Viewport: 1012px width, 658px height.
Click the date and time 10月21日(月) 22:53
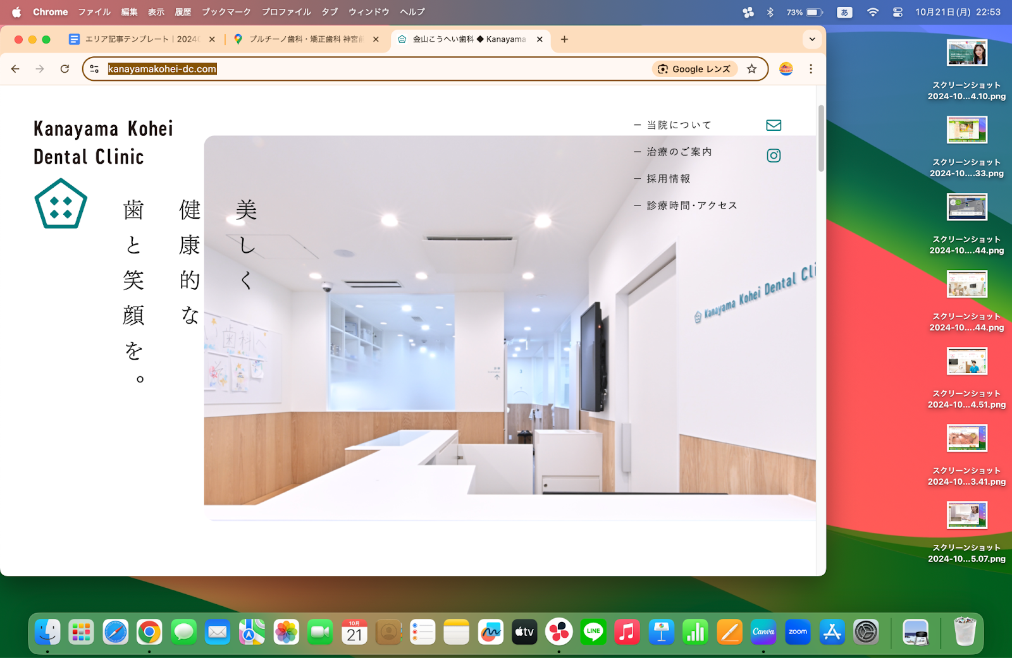pyautogui.click(x=958, y=12)
